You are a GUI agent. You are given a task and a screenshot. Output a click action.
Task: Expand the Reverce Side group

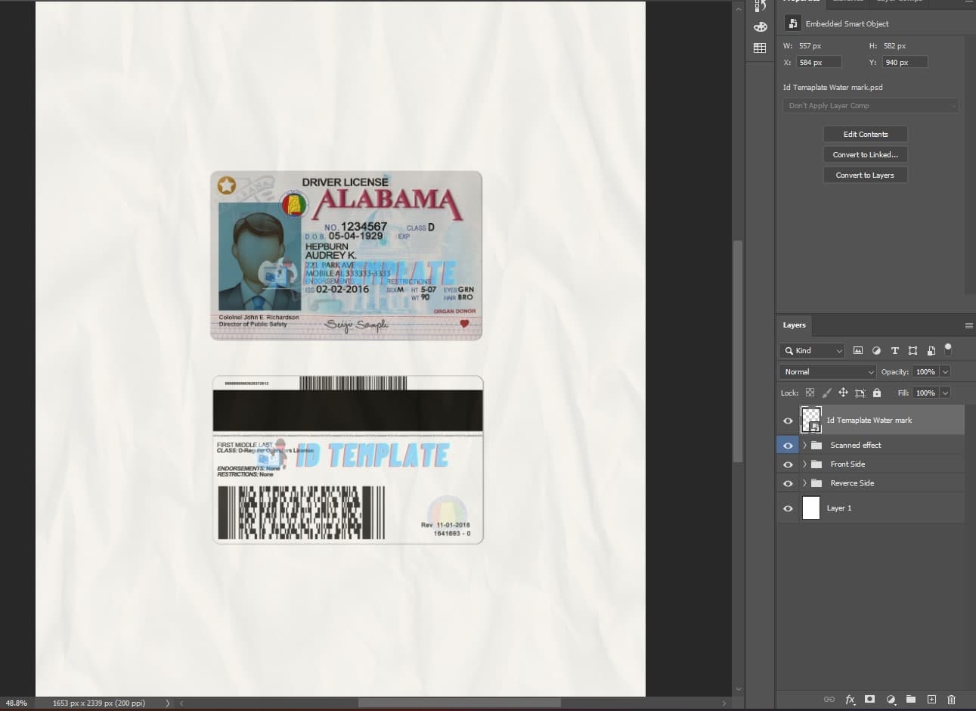pyautogui.click(x=804, y=483)
